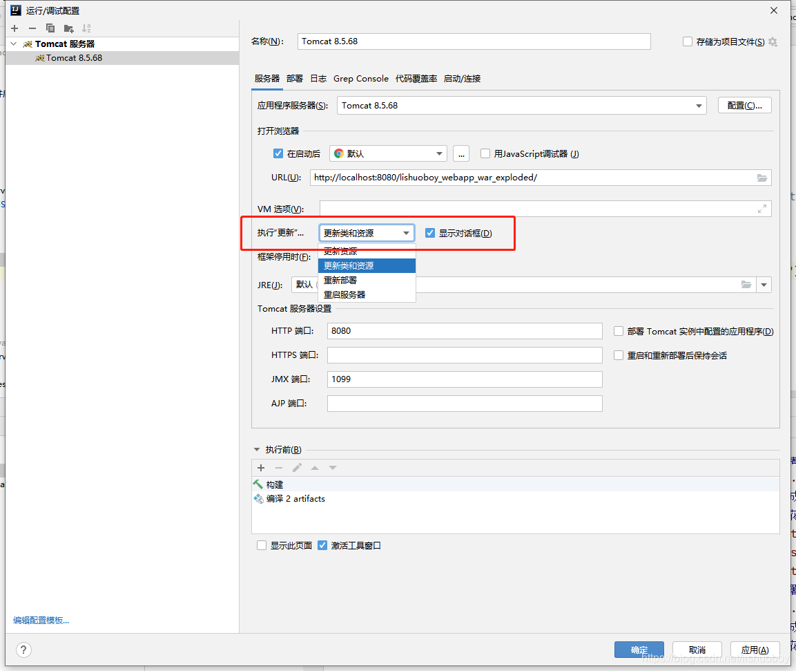Open the Grep Console tab
796x671 pixels.
tap(361, 79)
